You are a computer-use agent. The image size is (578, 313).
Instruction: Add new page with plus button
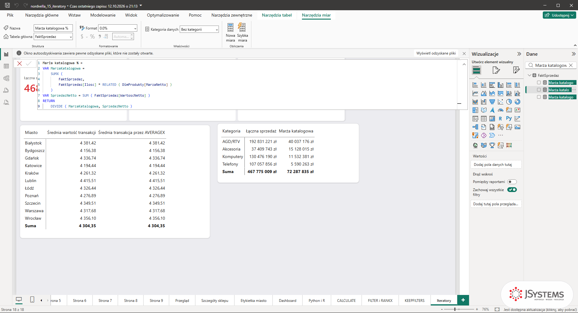[463, 300]
